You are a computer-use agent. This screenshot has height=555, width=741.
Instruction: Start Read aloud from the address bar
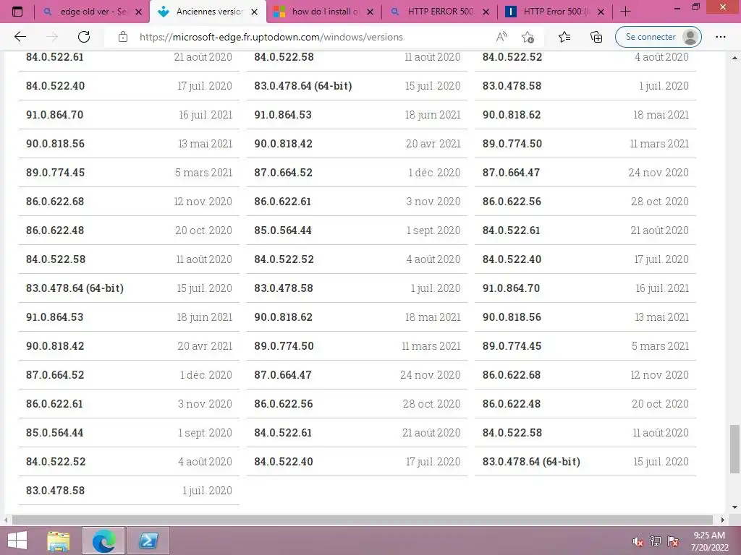pyautogui.click(x=502, y=37)
